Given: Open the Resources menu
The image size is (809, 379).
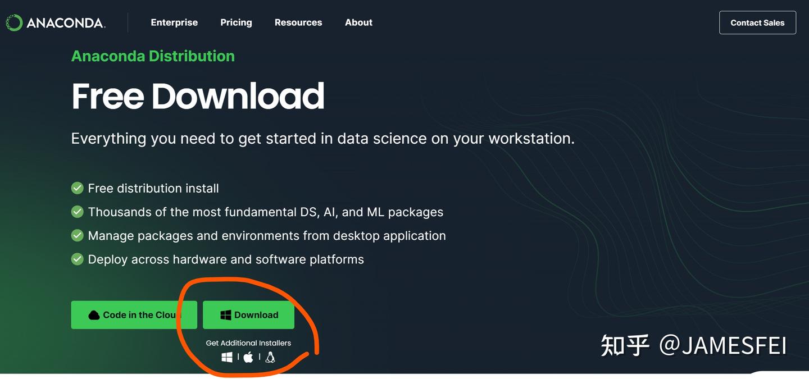Looking at the screenshot, I should tap(298, 22).
